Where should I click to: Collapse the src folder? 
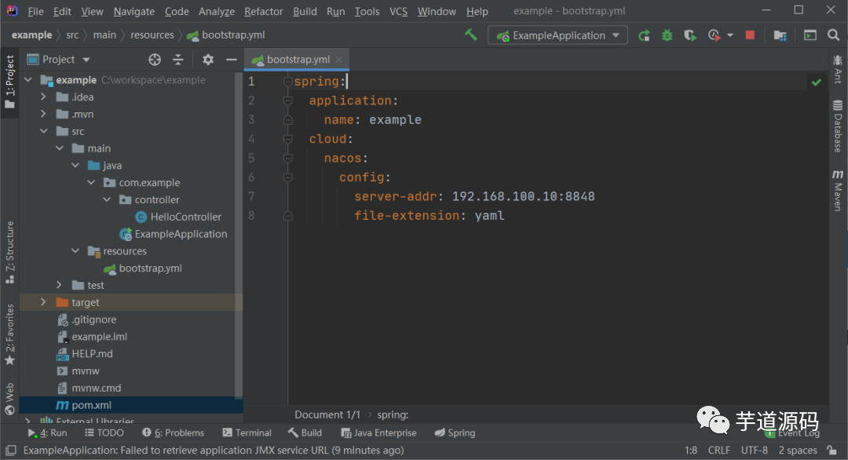pyautogui.click(x=43, y=131)
